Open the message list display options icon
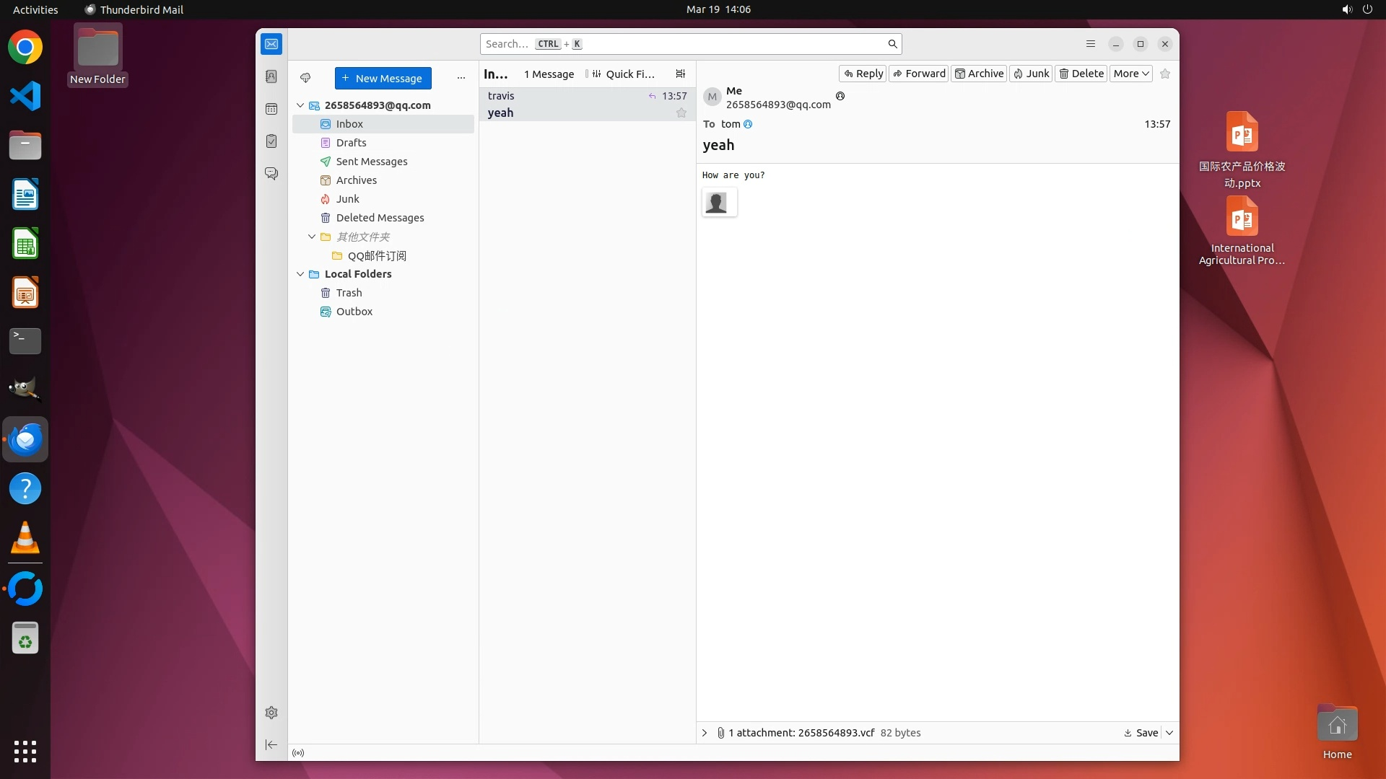Screen dimensions: 1386x779 (680, 74)
